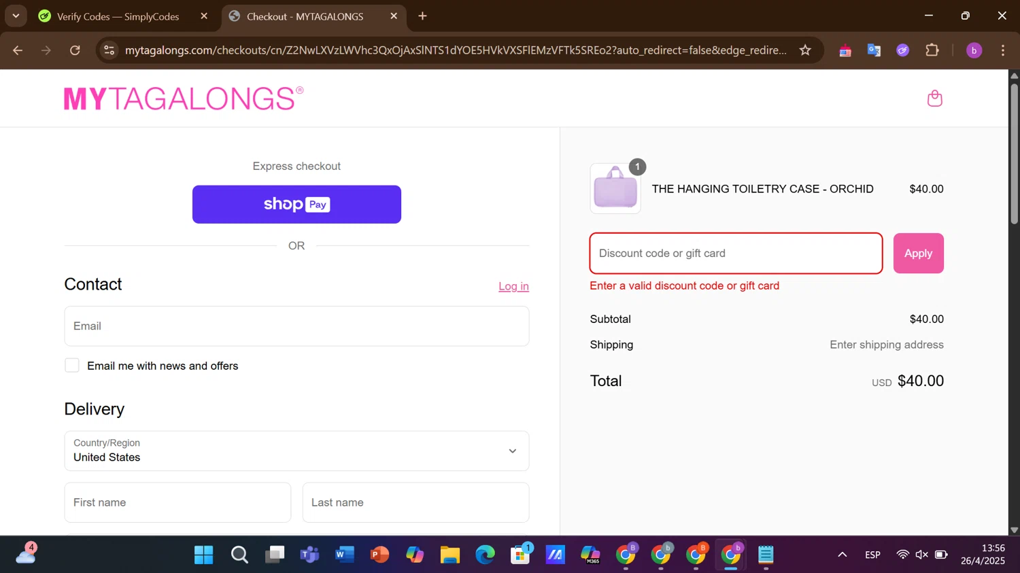Click the Last name field
The image size is (1020, 573).
coord(415,503)
